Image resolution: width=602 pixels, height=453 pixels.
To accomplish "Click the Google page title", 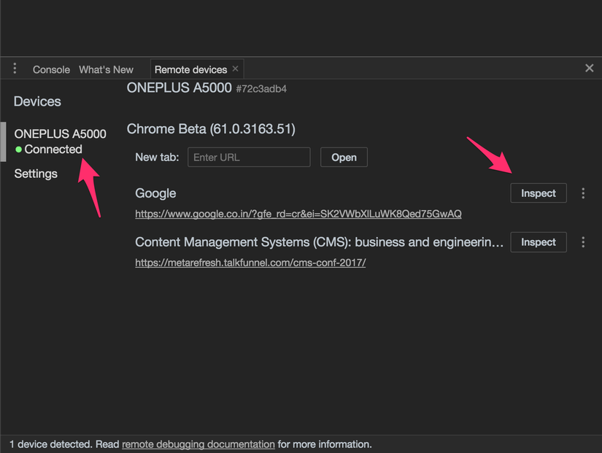I will coord(155,193).
